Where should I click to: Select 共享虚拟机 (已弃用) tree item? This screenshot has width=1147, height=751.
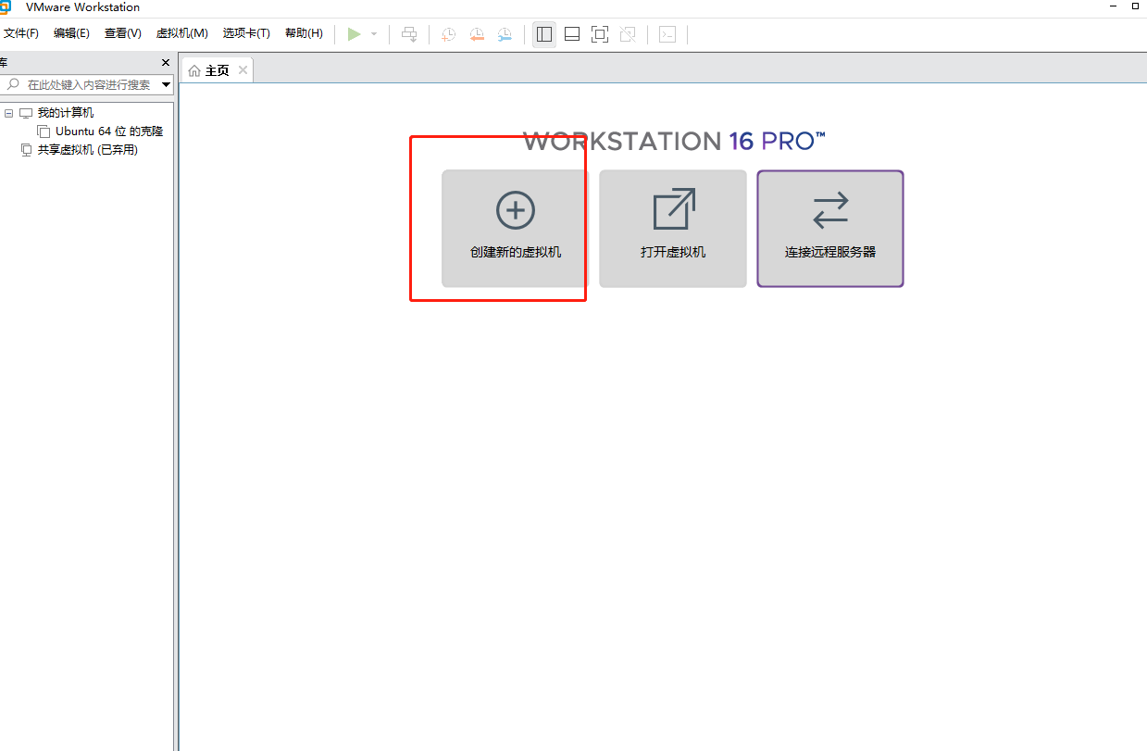click(x=87, y=150)
